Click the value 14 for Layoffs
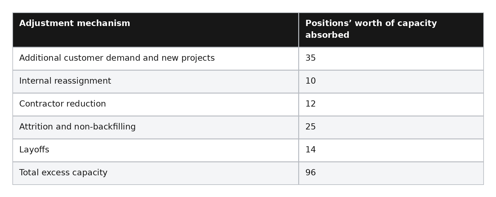 [311, 150]
